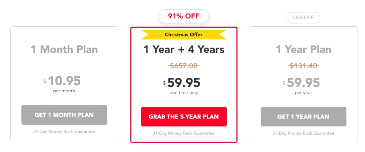This screenshot has height=152, width=365.
Task: Click the GET 1 MONTH PLAN button
Action: 64,115
